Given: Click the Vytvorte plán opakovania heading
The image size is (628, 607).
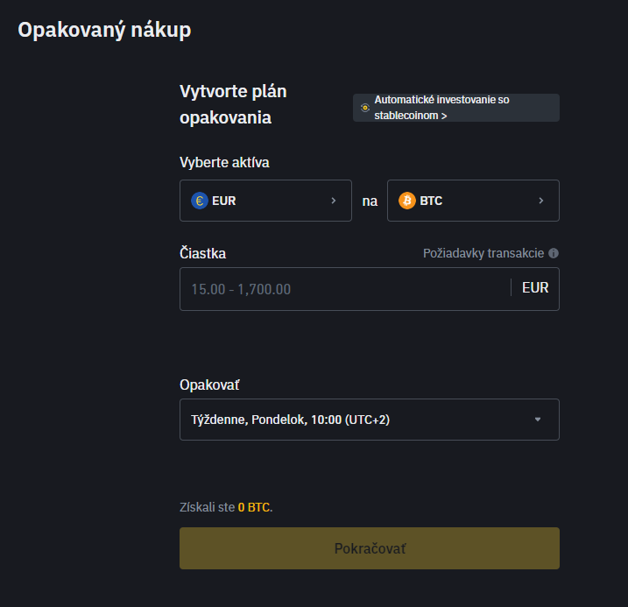Looking at the screenshot, I should (233, 104).
